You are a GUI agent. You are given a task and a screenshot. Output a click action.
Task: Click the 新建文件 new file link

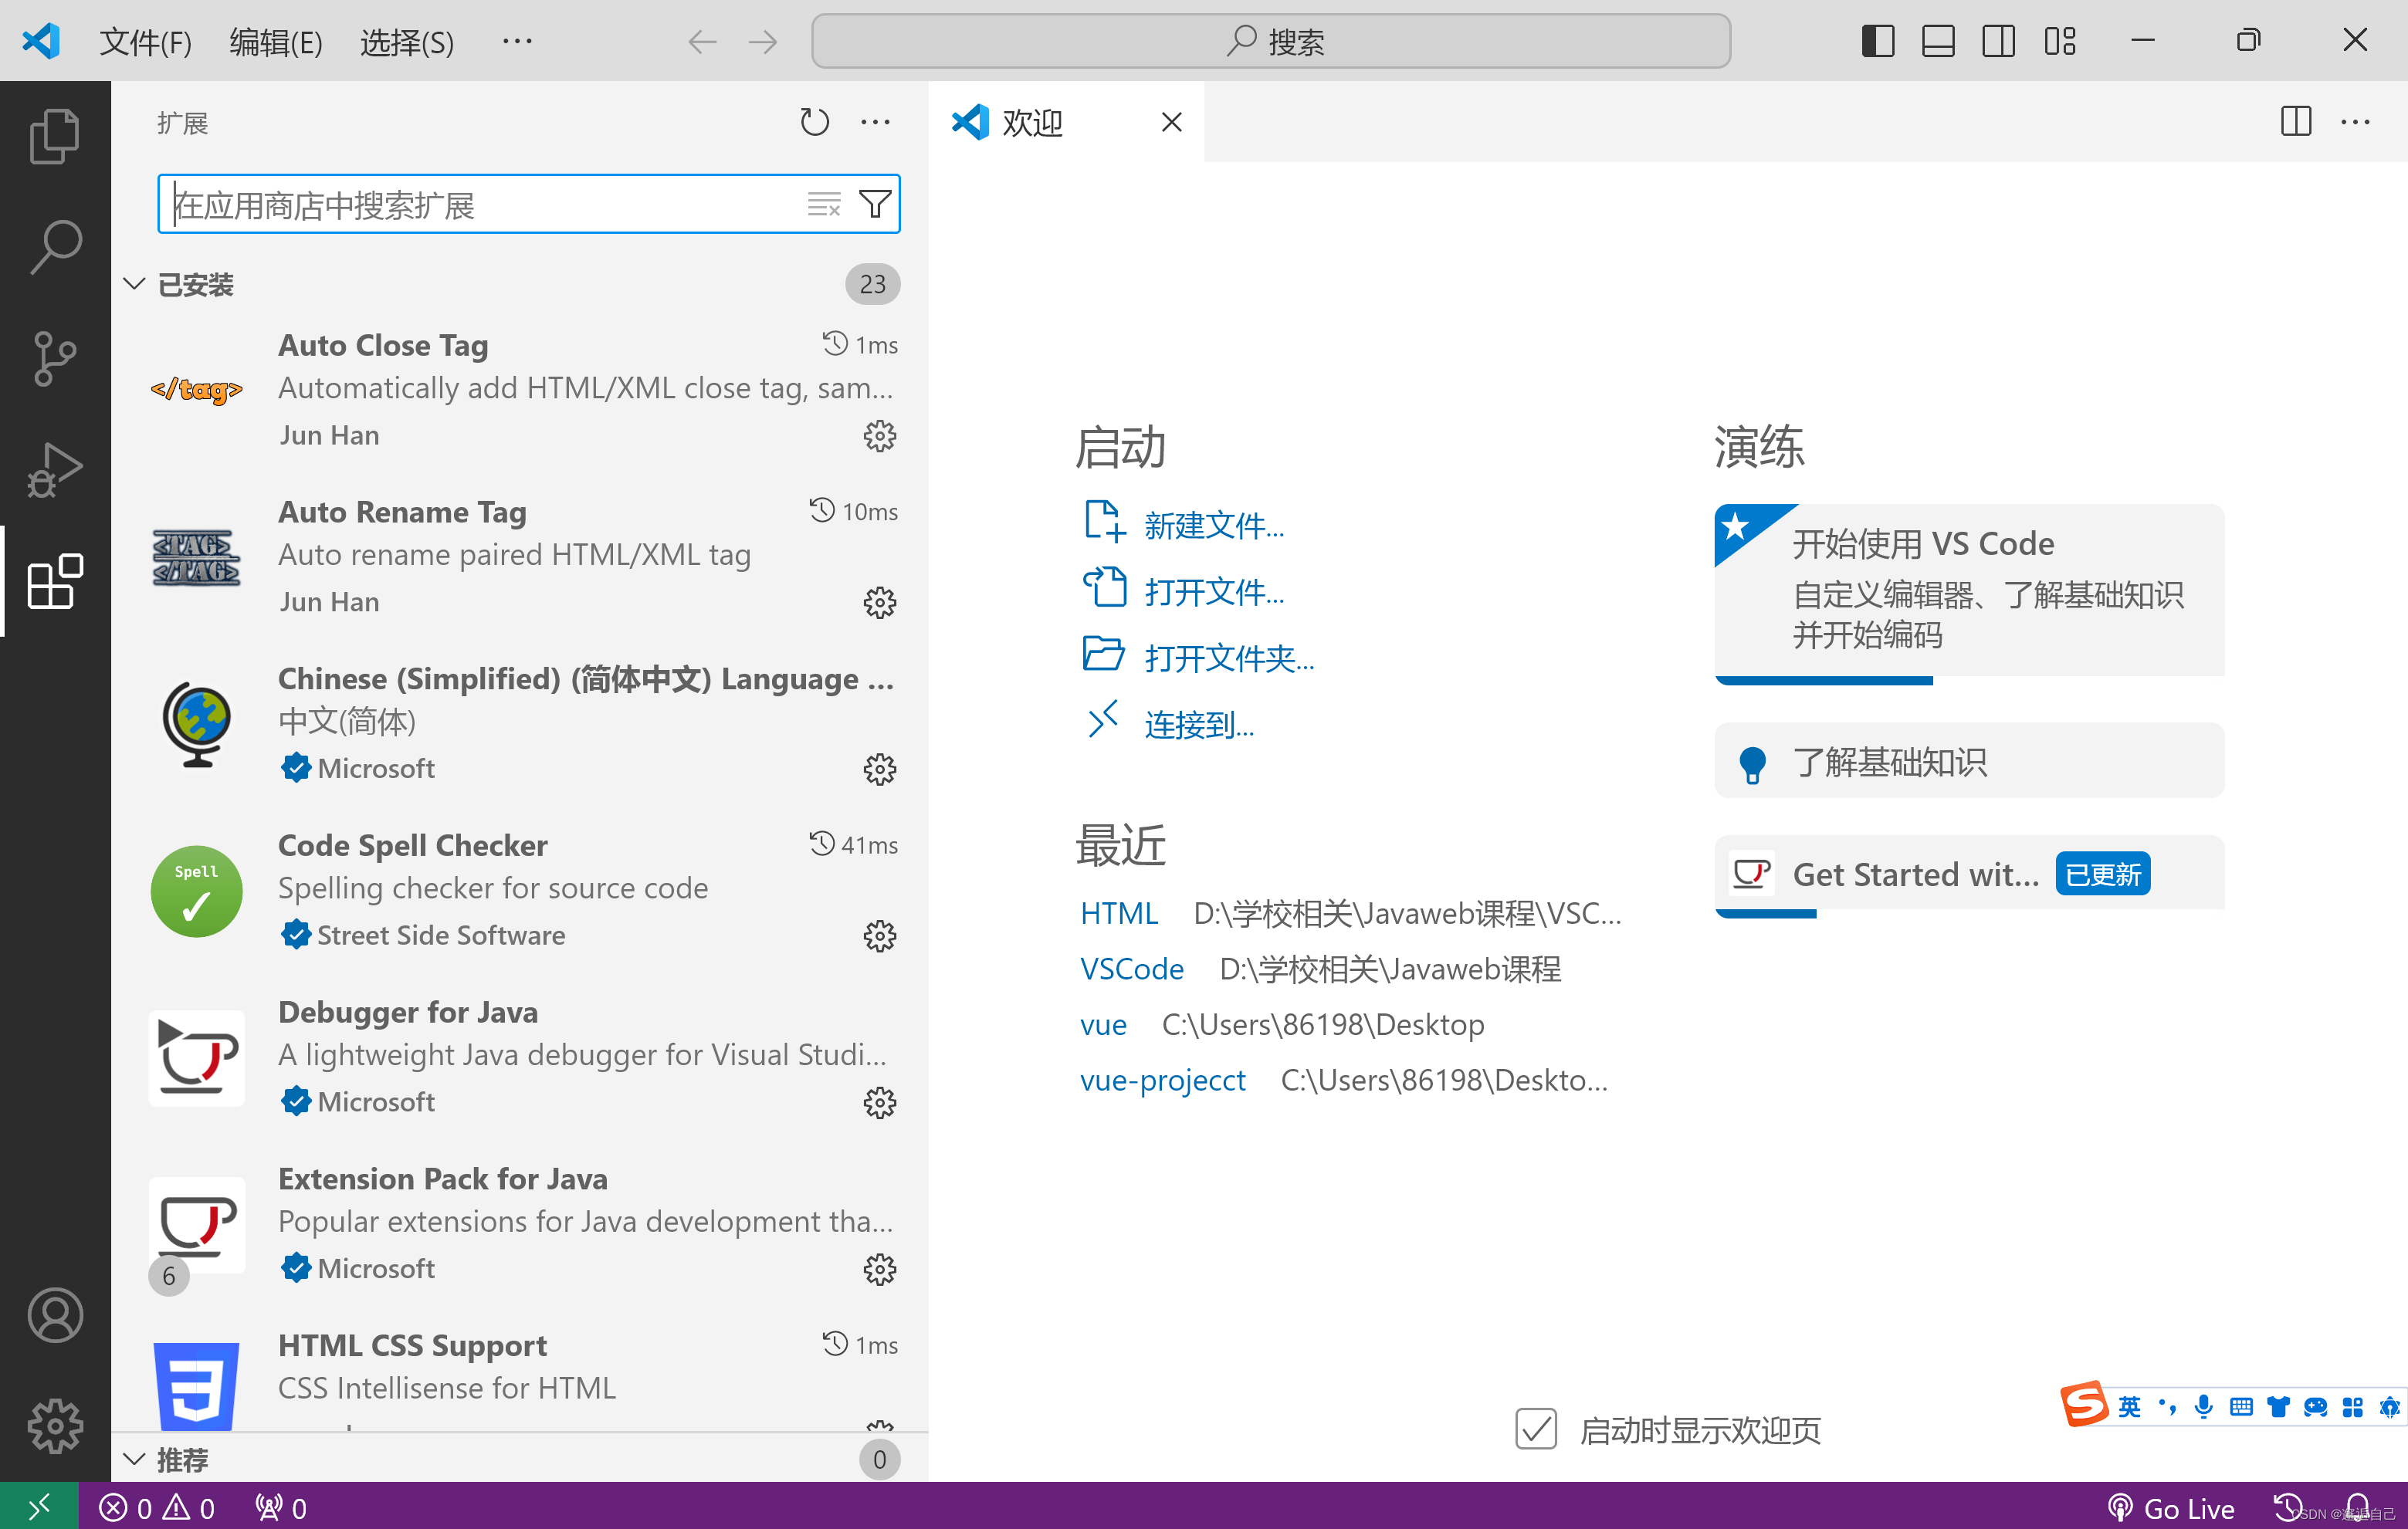(1212, 525)
